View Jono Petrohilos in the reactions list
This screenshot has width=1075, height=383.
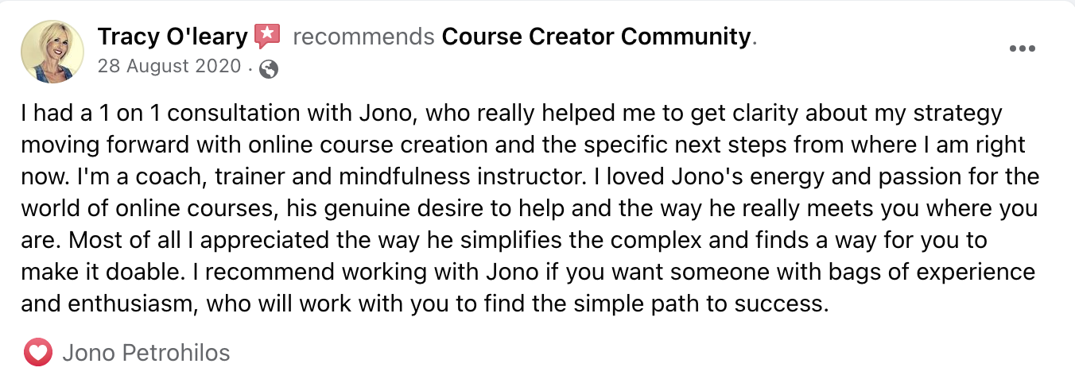[146, 353]
